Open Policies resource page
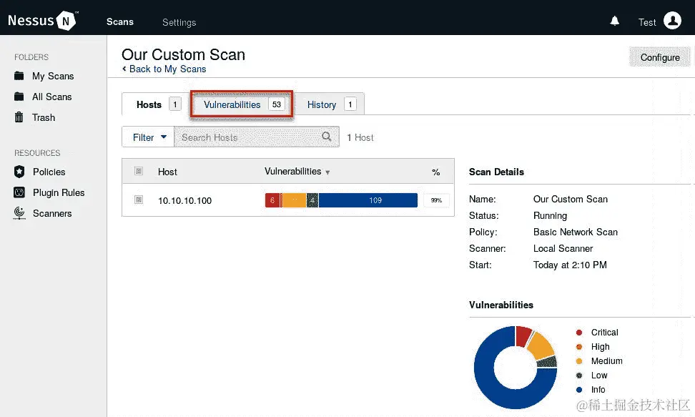 [x=49, y=172]
